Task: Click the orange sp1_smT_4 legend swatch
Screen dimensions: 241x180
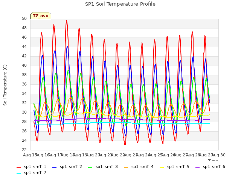Action: 126,167
